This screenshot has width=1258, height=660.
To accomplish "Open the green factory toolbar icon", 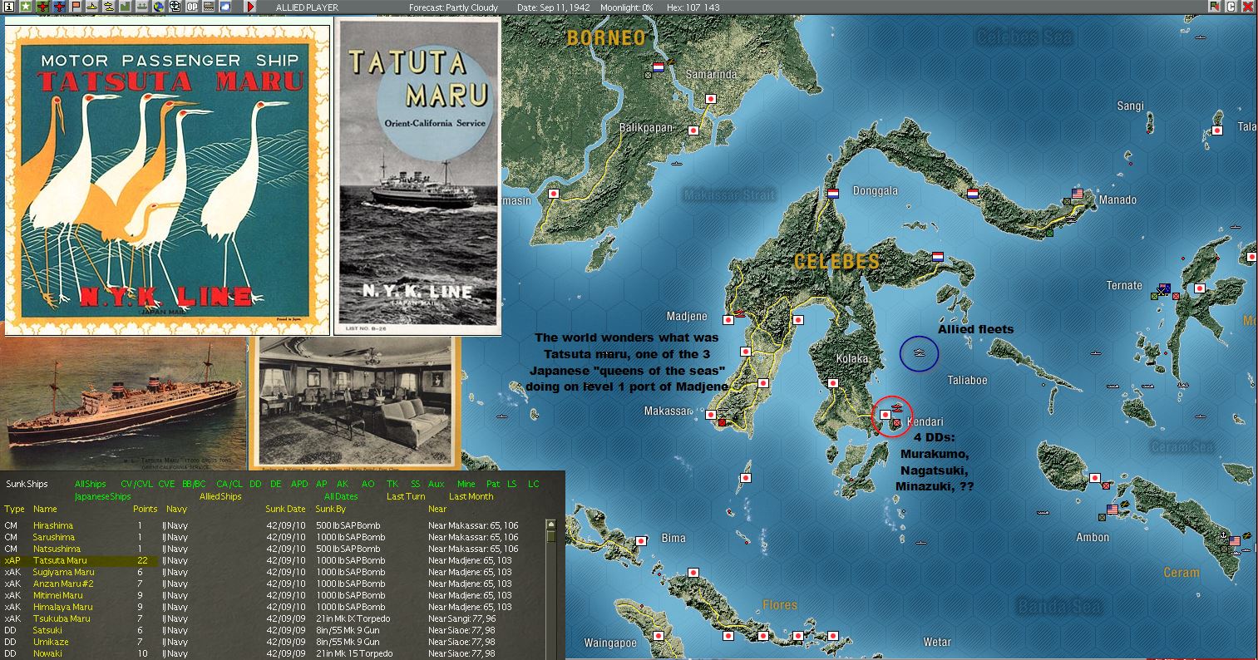I will pos(126,7).
